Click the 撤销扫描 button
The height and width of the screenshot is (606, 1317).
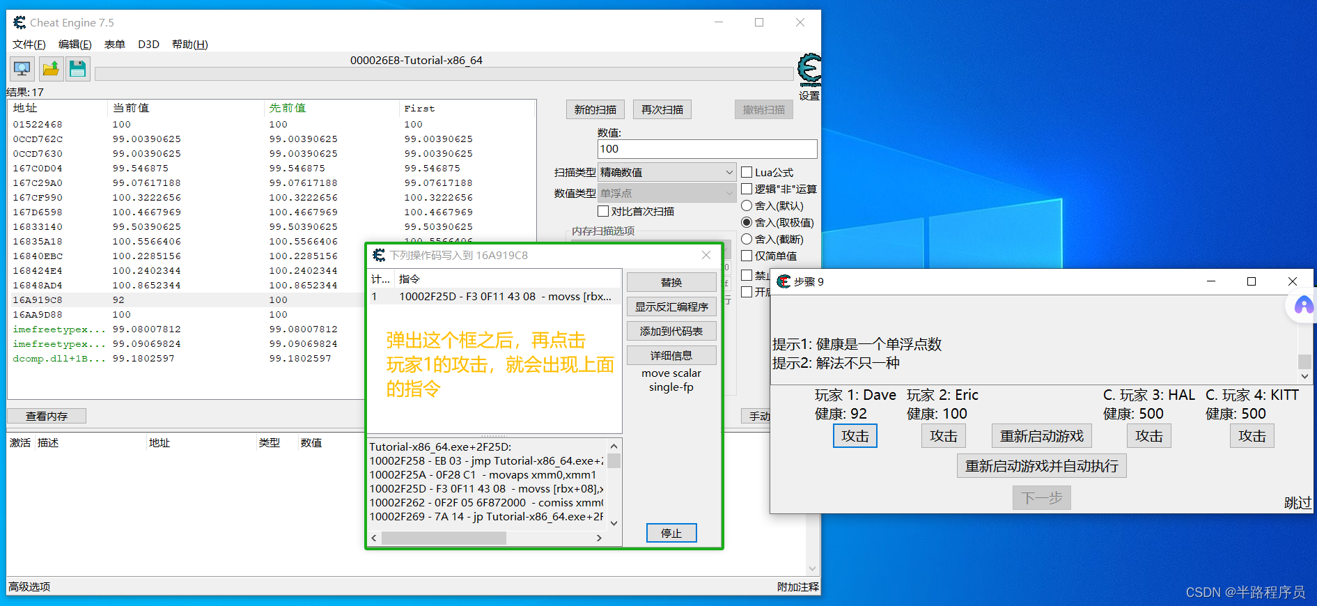(763, 109)
